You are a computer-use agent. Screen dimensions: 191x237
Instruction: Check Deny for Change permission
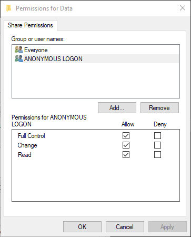click(x=157, y=145)
